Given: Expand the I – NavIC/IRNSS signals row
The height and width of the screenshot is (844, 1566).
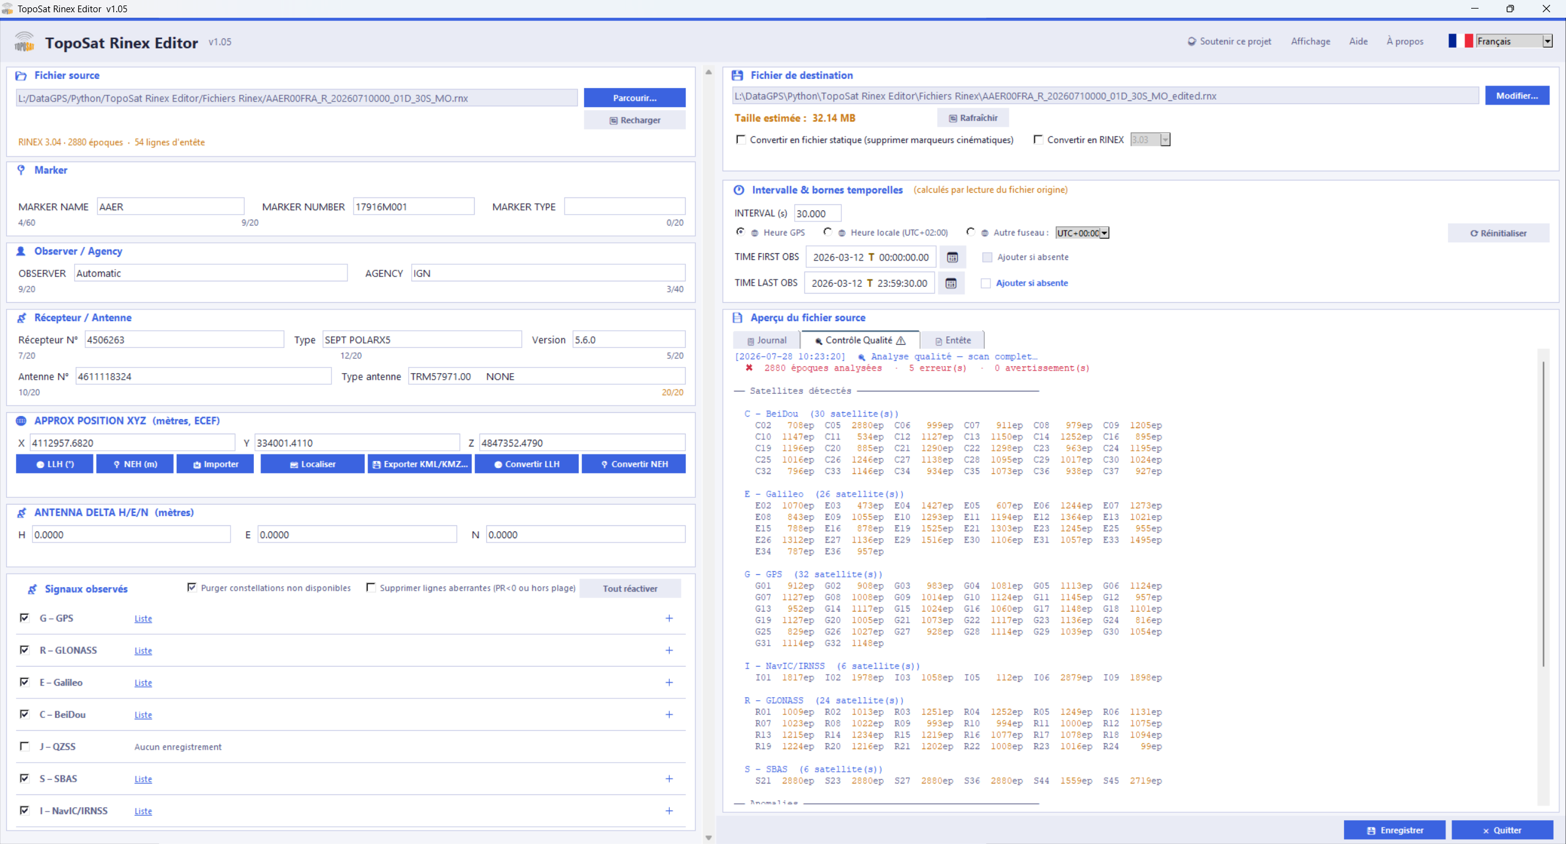Looking at the screenshot, I should pyautogui.click(x=669, y=811).
